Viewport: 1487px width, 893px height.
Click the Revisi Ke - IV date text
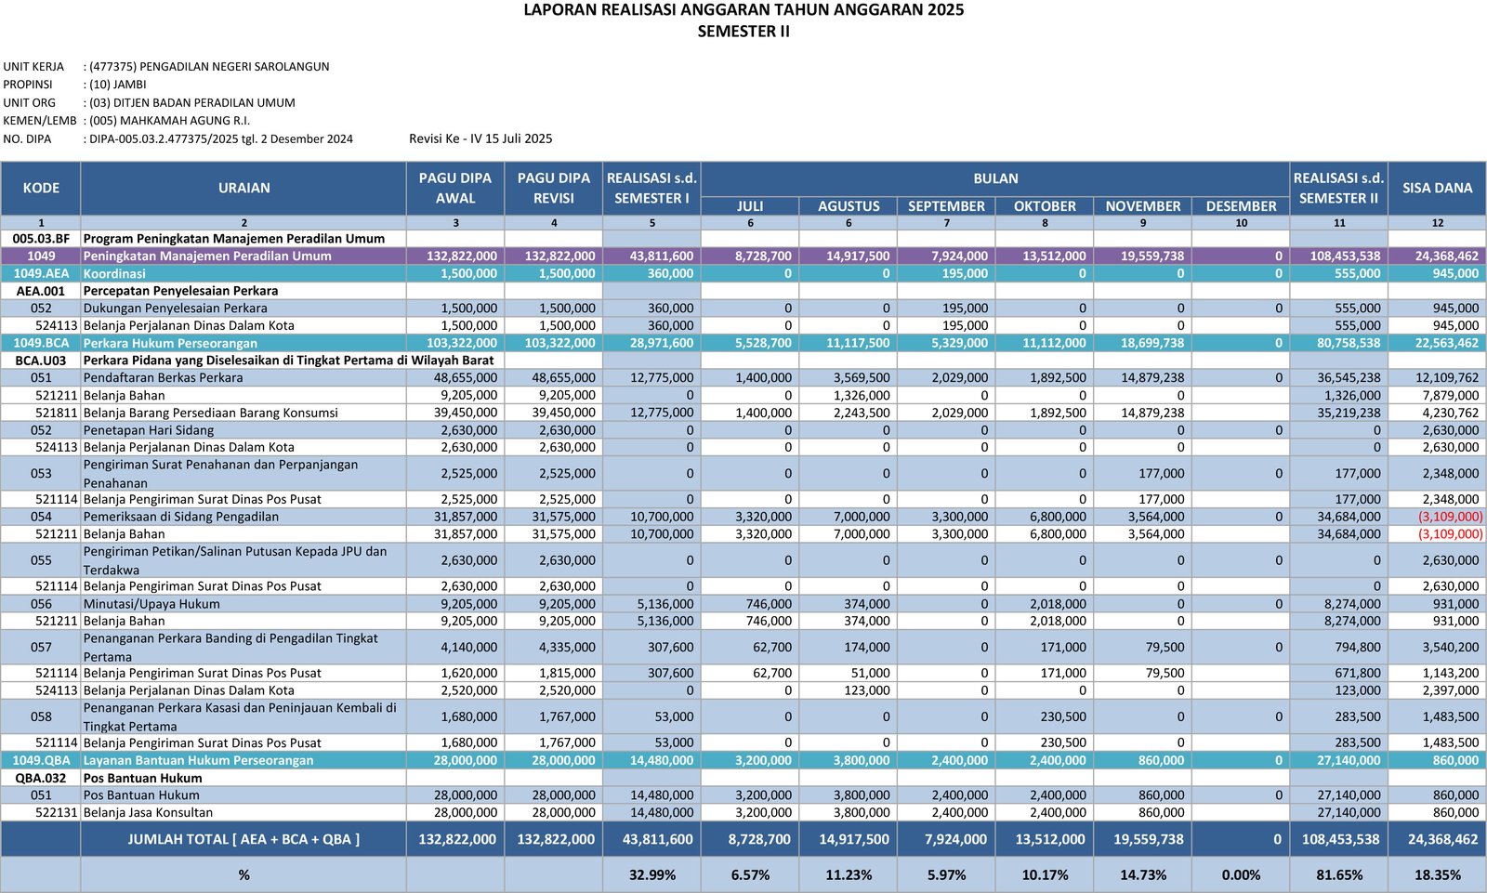click(x=480, y=138)
